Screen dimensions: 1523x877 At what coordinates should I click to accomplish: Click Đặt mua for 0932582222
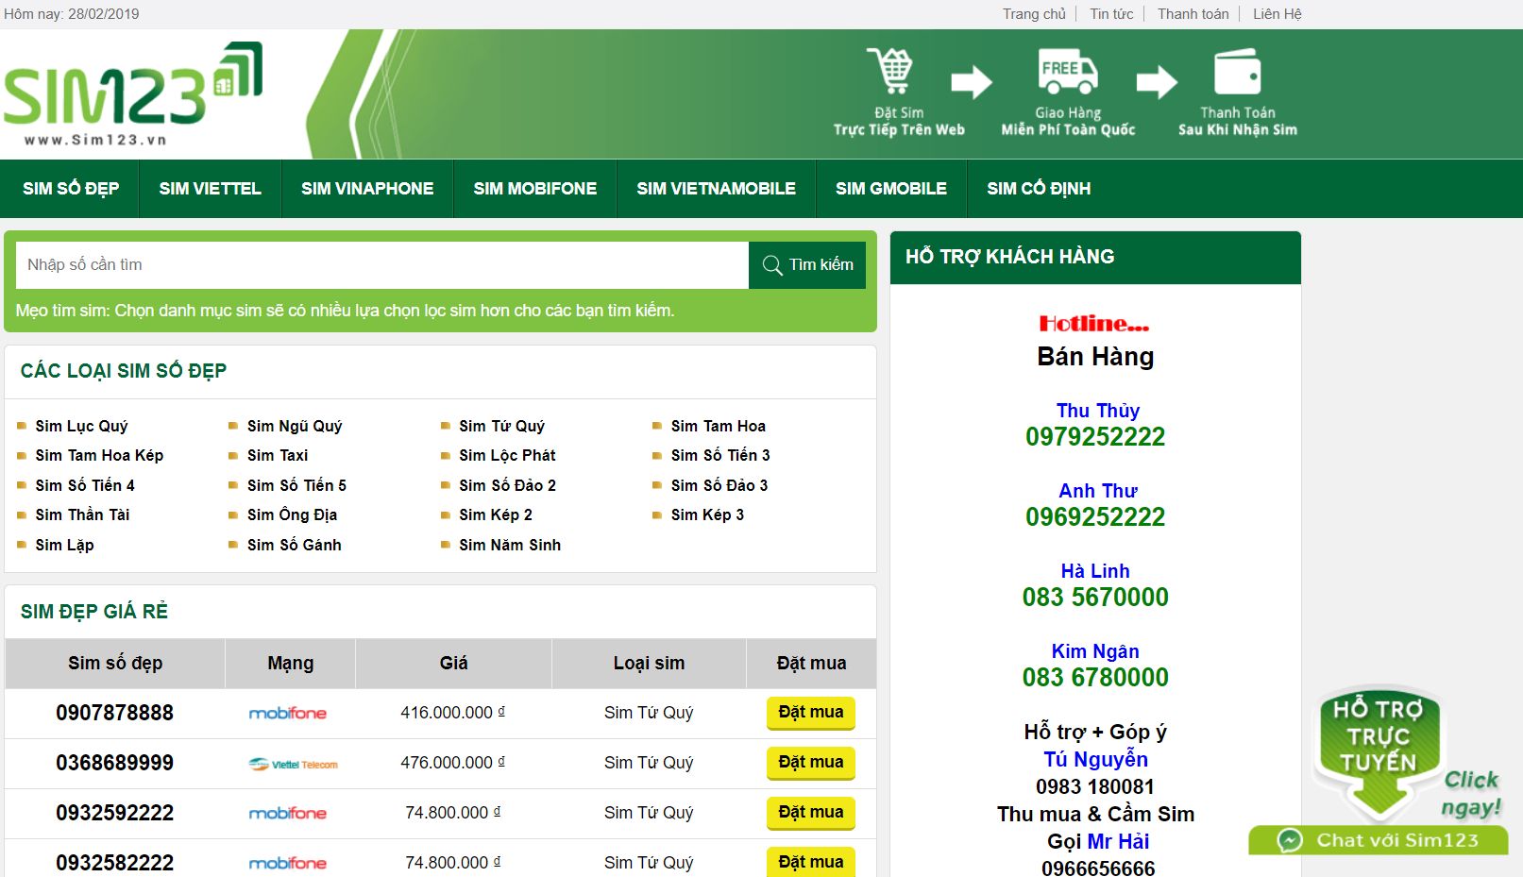pyautogui.click(x=811, y=863)
